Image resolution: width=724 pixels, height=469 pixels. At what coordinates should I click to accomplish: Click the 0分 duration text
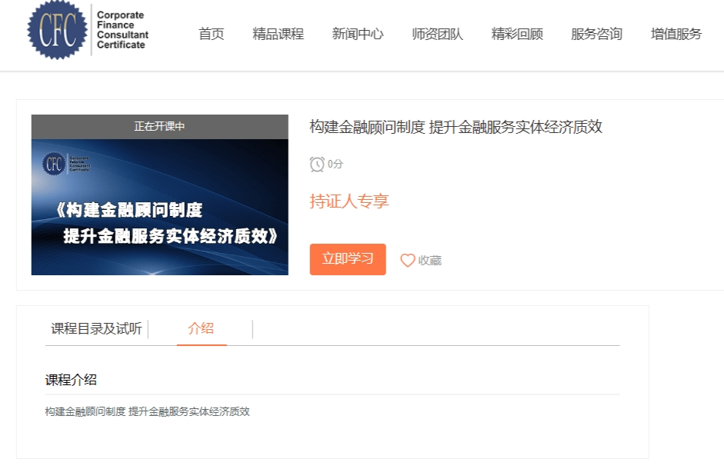pyautogui.click(x=335, y=165)
